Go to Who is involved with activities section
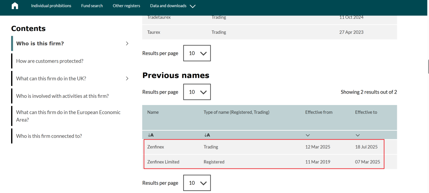The width and height of the screenshot is (429, 193). click(62, 96)
